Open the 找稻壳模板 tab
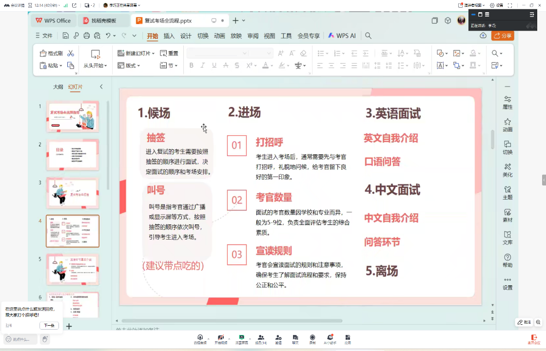 coord(104,20)
